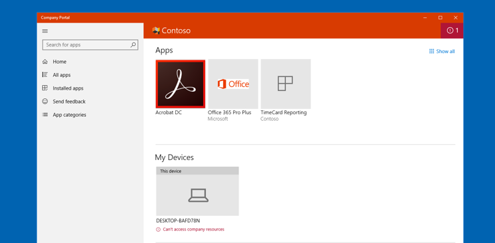Open the TimeCard Reporting app tile

[286, 84]
